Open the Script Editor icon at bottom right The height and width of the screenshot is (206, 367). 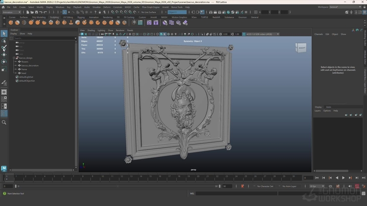[363, 193]
